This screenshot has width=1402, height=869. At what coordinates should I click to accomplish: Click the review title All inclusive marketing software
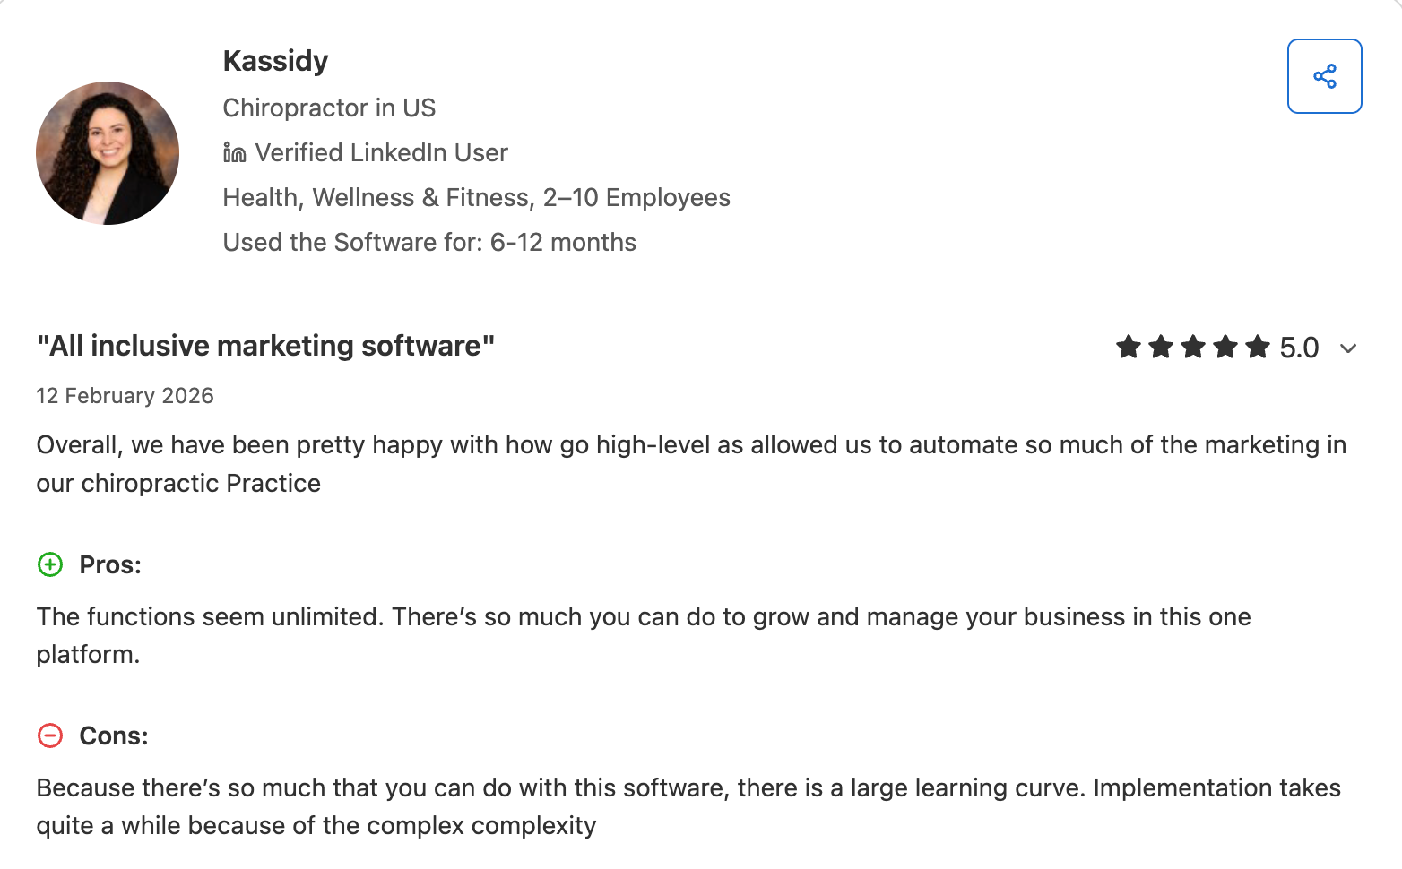point(265,346)
